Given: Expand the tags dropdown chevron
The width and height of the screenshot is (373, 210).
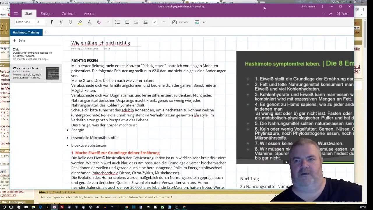Looking at the screenshot, I should coord(164,22).
